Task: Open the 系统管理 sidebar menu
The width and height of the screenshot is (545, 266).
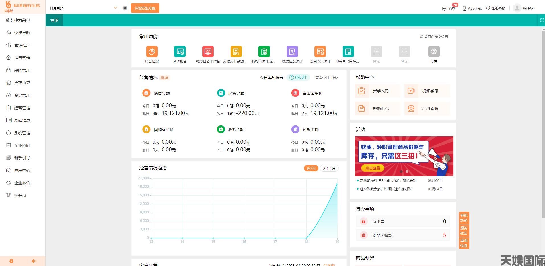Action: point(22,133)
